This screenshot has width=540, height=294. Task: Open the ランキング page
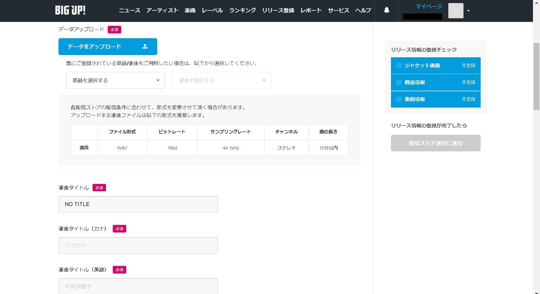(x=242, y=10)
